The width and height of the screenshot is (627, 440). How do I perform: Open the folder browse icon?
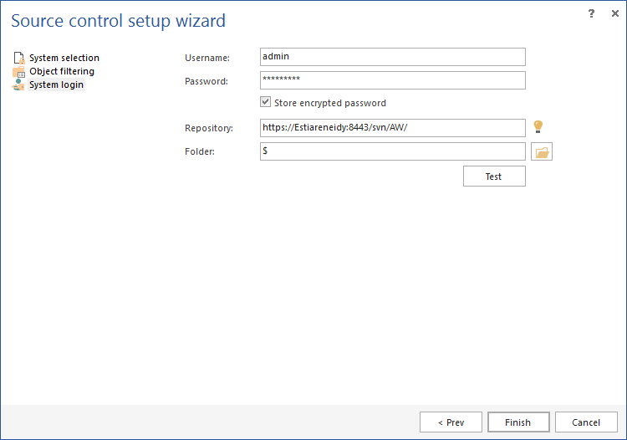click(x=542, y=152)
